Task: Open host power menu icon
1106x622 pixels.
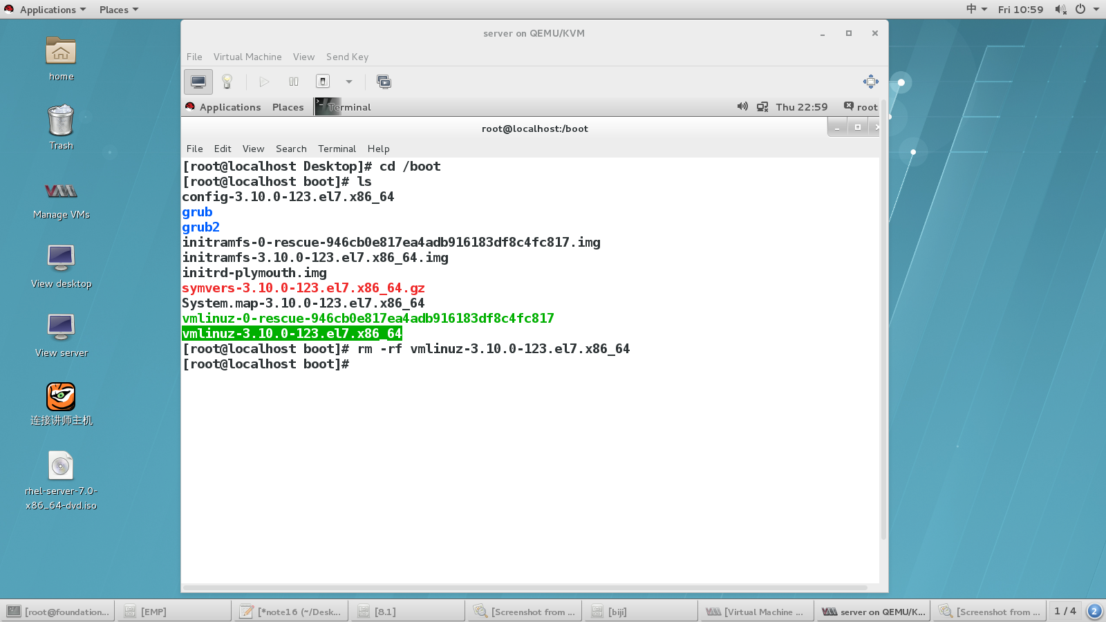Action: pyautogui.click(x=1080, y=9)
